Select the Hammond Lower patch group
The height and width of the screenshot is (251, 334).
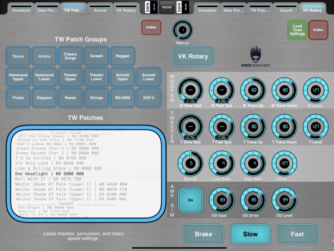click(x=45, y=77)
